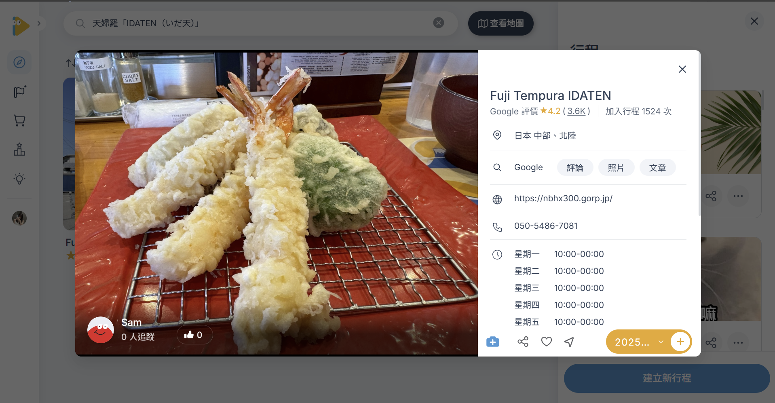Select the 文章 articles chip
The height and width of the screenshot is (403, 775).
click(657, 168)
